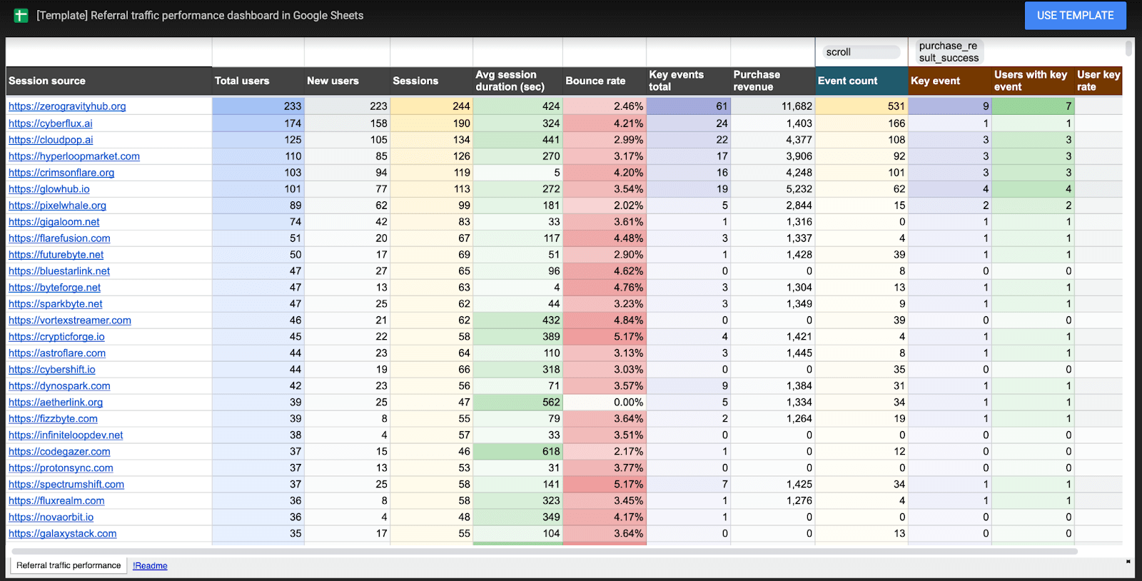Image resolution: width=1142 pixels, height=581 pixels.
Task: Select the 11,682 purchase revenue cell
Action: (772, 106)
